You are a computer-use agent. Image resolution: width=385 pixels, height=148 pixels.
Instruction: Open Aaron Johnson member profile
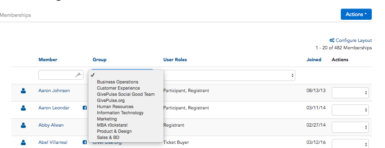click(x=54, y=90)
